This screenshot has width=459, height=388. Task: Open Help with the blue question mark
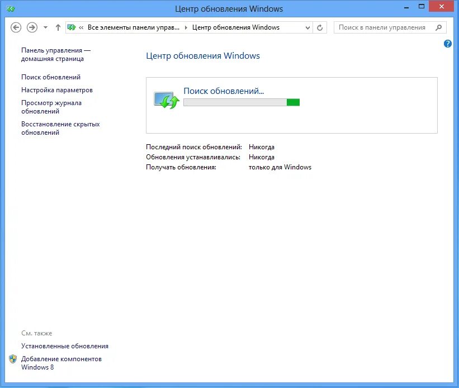click(448, 44)
